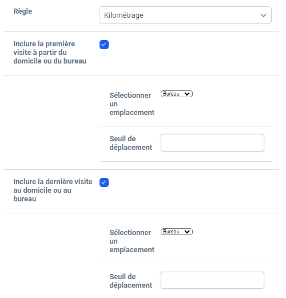Open Bureau dropdown under première visite section
Viewport: 286px width, 298px height.
tap(177, 94)
